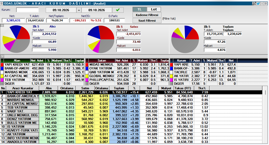This screenshot has width=269, height=145.
Task: Select the YAPI KREDI YAT. row in main table
Action: click(x=131, y=92)
